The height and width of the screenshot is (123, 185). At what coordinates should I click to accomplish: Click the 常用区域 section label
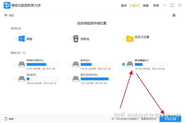(16, 28)
